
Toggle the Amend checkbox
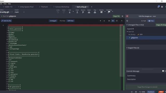[163, 71]
